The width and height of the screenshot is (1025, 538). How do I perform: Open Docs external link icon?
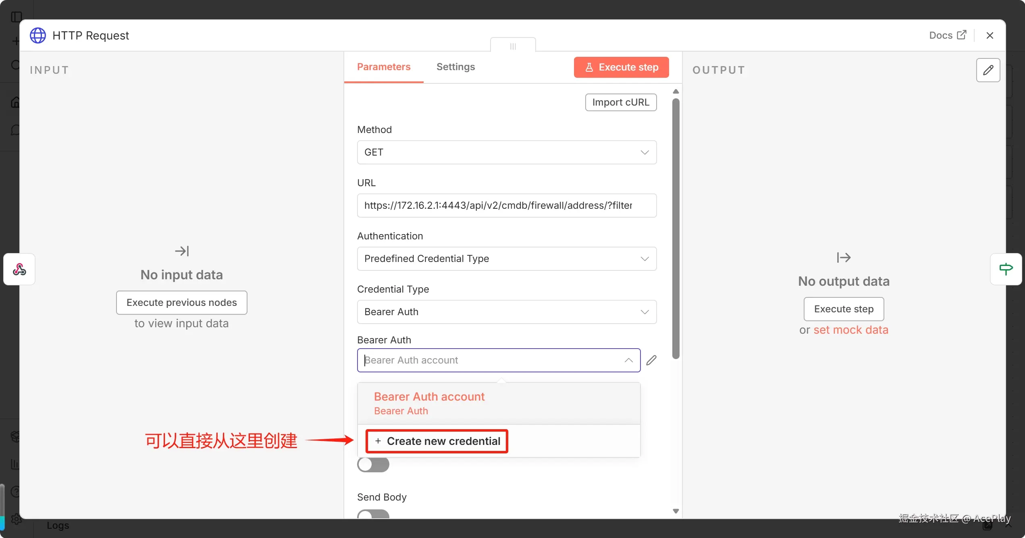point(962,35)
